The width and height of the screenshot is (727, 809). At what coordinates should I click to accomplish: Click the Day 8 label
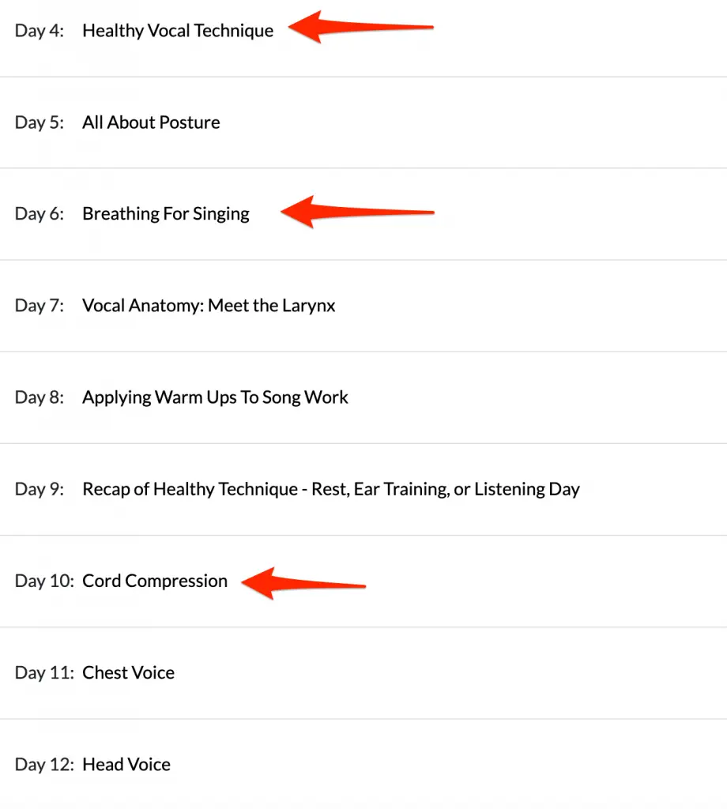click(x=40, y=398)
